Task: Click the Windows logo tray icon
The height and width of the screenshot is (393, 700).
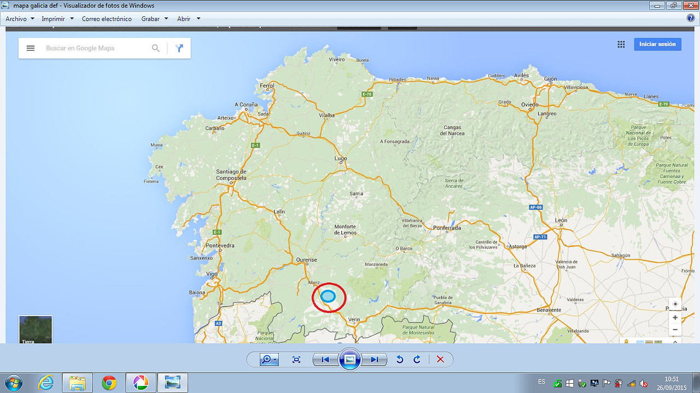Action: click(569, 383)
